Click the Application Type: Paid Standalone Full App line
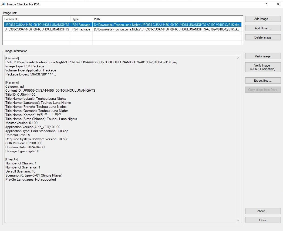Viewport: 283px width, 231px height. (37, 131)
